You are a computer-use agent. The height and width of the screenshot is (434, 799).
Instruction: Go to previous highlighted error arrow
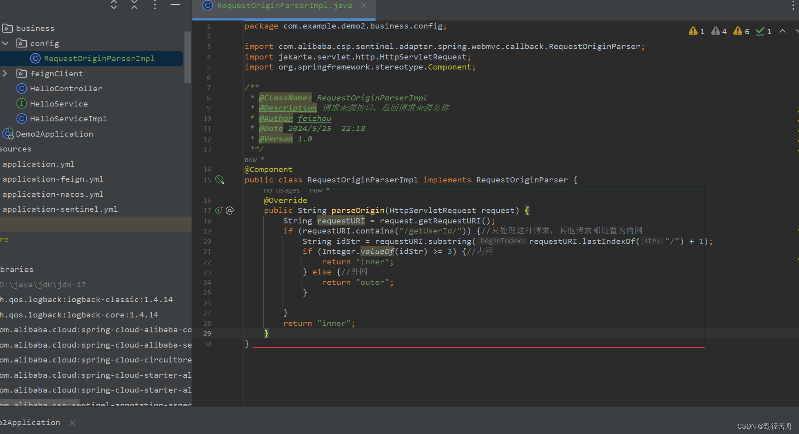[x=783, y=31]
